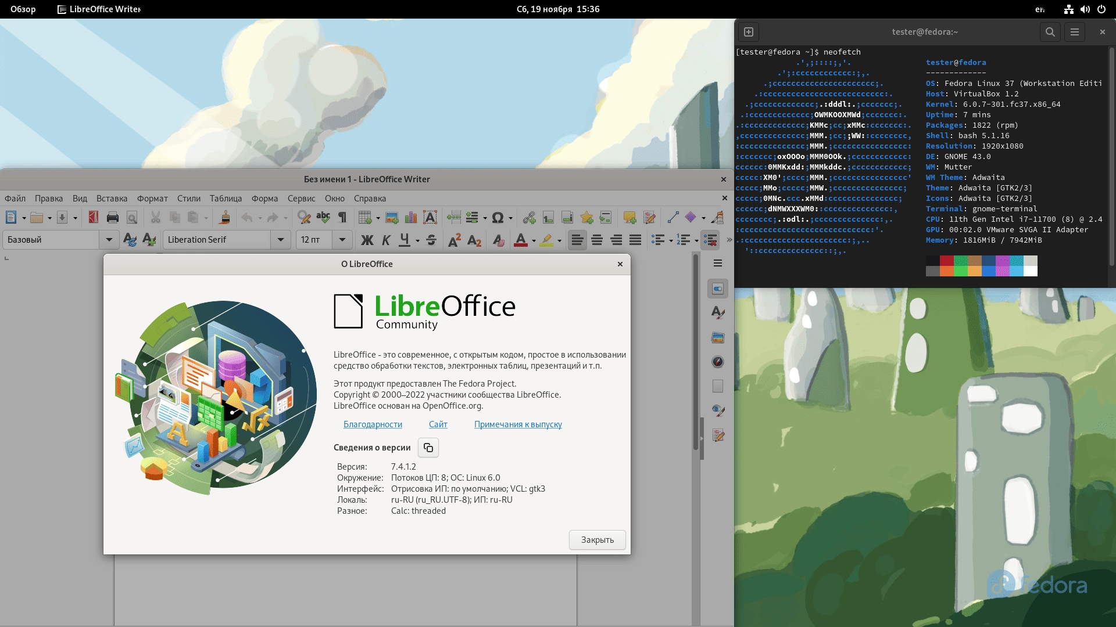The height and width of the screenshot is (627, 1116).
Task: Open the Благодарности link
Action: coord(373,424)
